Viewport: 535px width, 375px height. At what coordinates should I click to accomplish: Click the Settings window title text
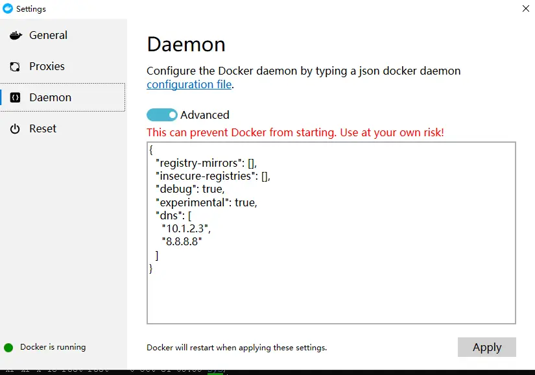31,9
